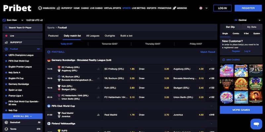The height and width of the screenshot is (132, 265).
Task: Open statistics icon for SC Freiburg vs Augsburg
Action: pos(98,69)
